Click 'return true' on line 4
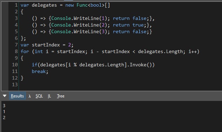Screen dimensions: 222x132 (128, 25)
